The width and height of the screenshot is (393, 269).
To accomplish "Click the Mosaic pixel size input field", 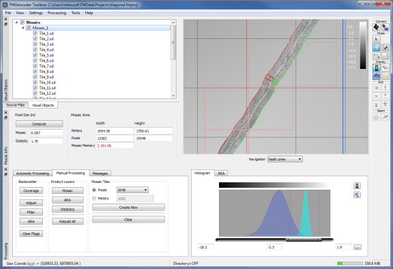I will 46,132.
